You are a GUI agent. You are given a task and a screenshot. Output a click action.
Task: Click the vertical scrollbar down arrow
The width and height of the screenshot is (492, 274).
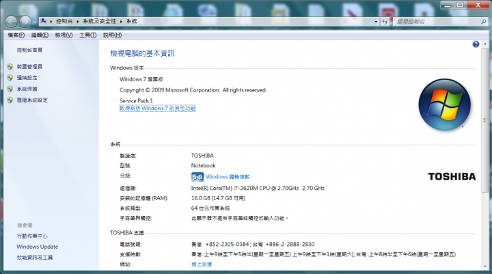485,266
